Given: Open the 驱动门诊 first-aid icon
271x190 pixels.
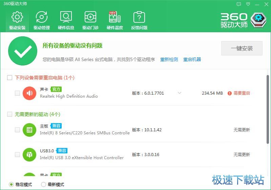Looking at the screenshot, I should pos(90,17).
